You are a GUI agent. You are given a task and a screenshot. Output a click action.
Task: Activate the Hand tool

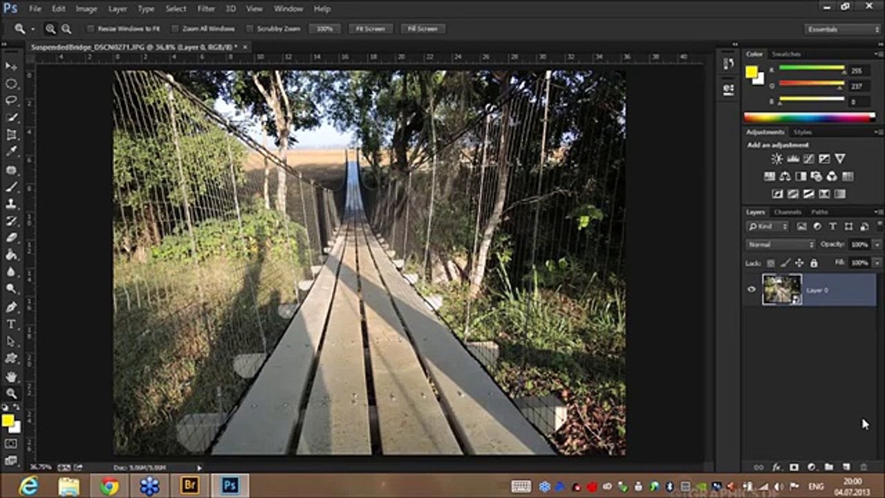[x=11, y=376]
